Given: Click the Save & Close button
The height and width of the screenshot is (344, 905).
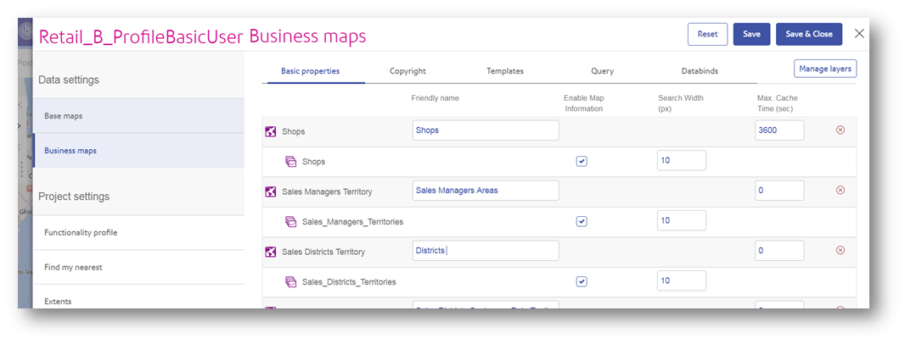Looking at the screenshot, I should click(x=808, y=34).
